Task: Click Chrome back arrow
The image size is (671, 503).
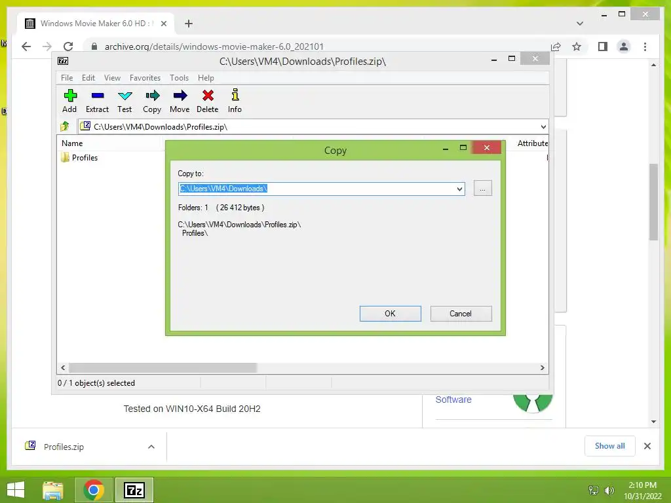Action: click(26, 47)
